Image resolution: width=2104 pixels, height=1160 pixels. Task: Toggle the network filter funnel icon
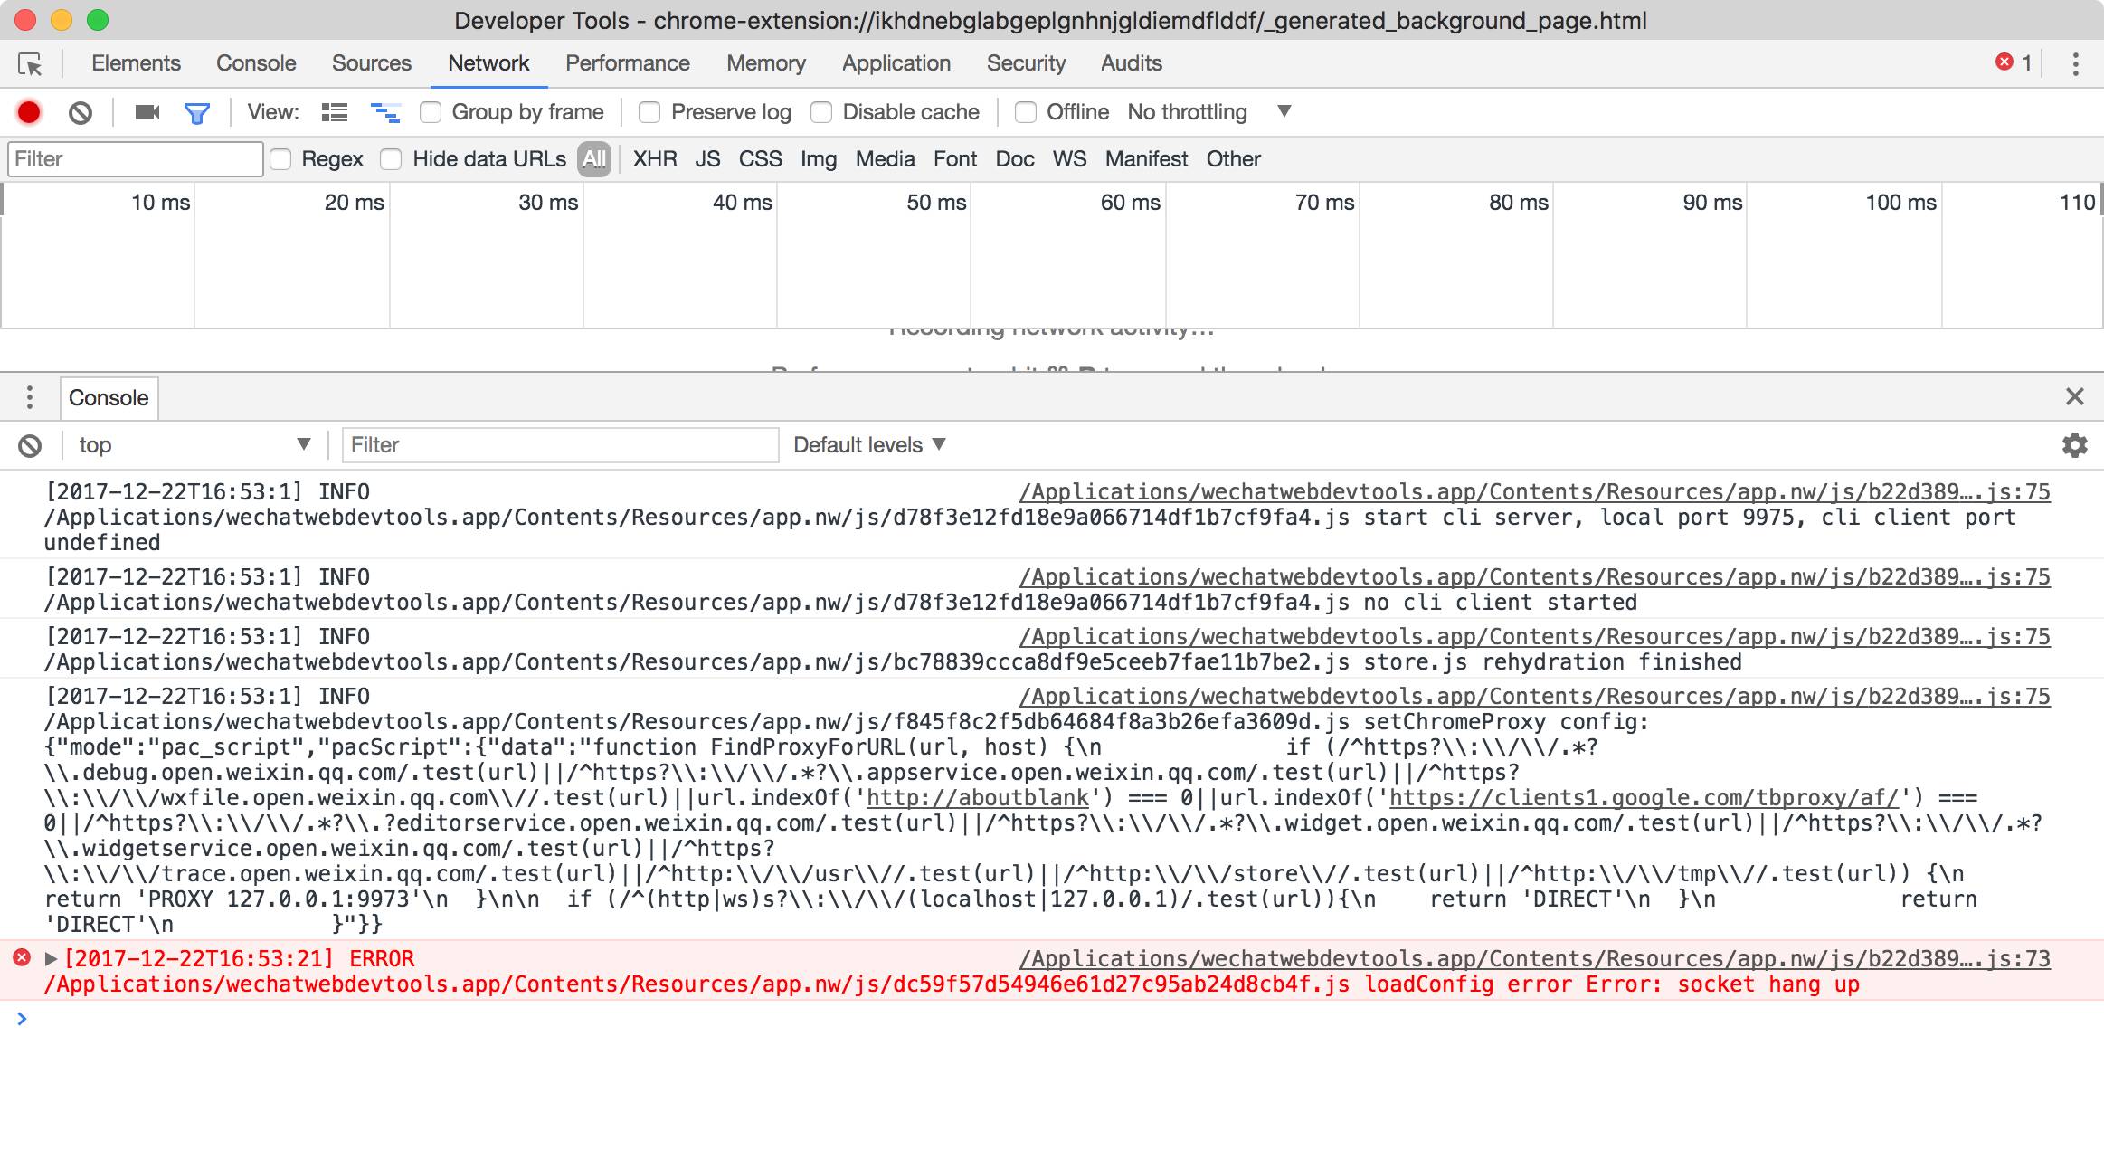pos(196,112)
